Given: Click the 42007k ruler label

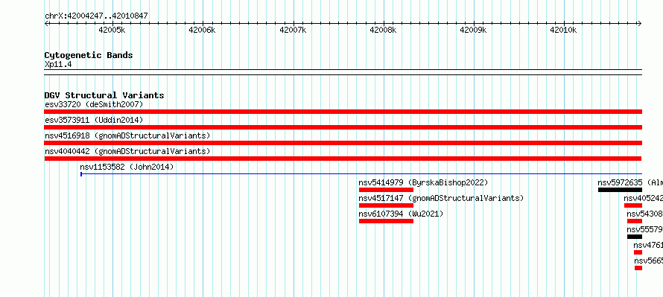Looking at the screenshot, I should point(293,30).
